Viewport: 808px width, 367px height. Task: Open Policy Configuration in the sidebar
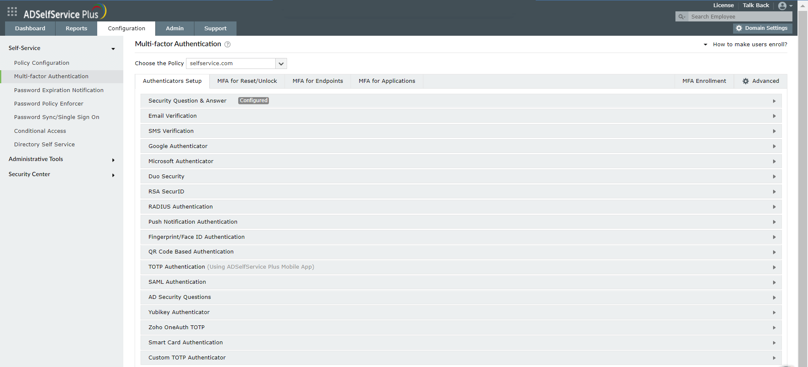[x=42, y=63]
